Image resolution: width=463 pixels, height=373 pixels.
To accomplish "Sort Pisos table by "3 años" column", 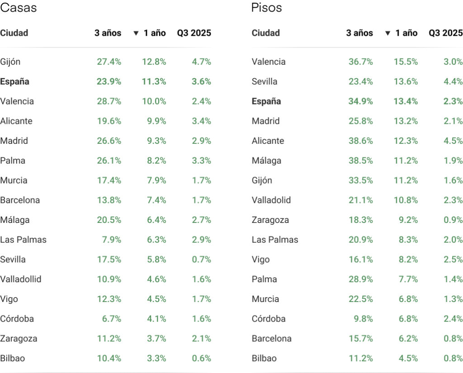I will point(359,33).
